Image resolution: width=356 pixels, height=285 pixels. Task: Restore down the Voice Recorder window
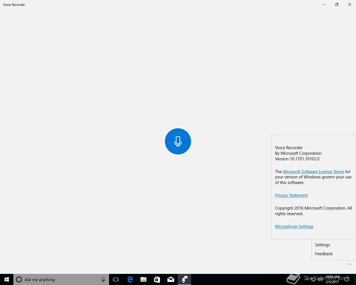tap(337, 4)
